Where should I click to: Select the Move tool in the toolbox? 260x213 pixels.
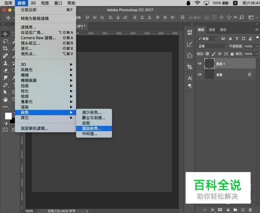pyautogui.click(x=5, y=34)
